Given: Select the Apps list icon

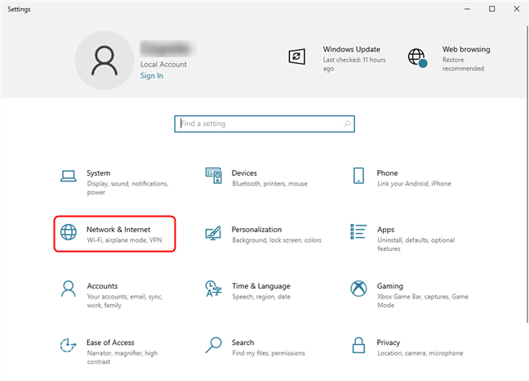Looking at the screenshot, I should (358, 231).
